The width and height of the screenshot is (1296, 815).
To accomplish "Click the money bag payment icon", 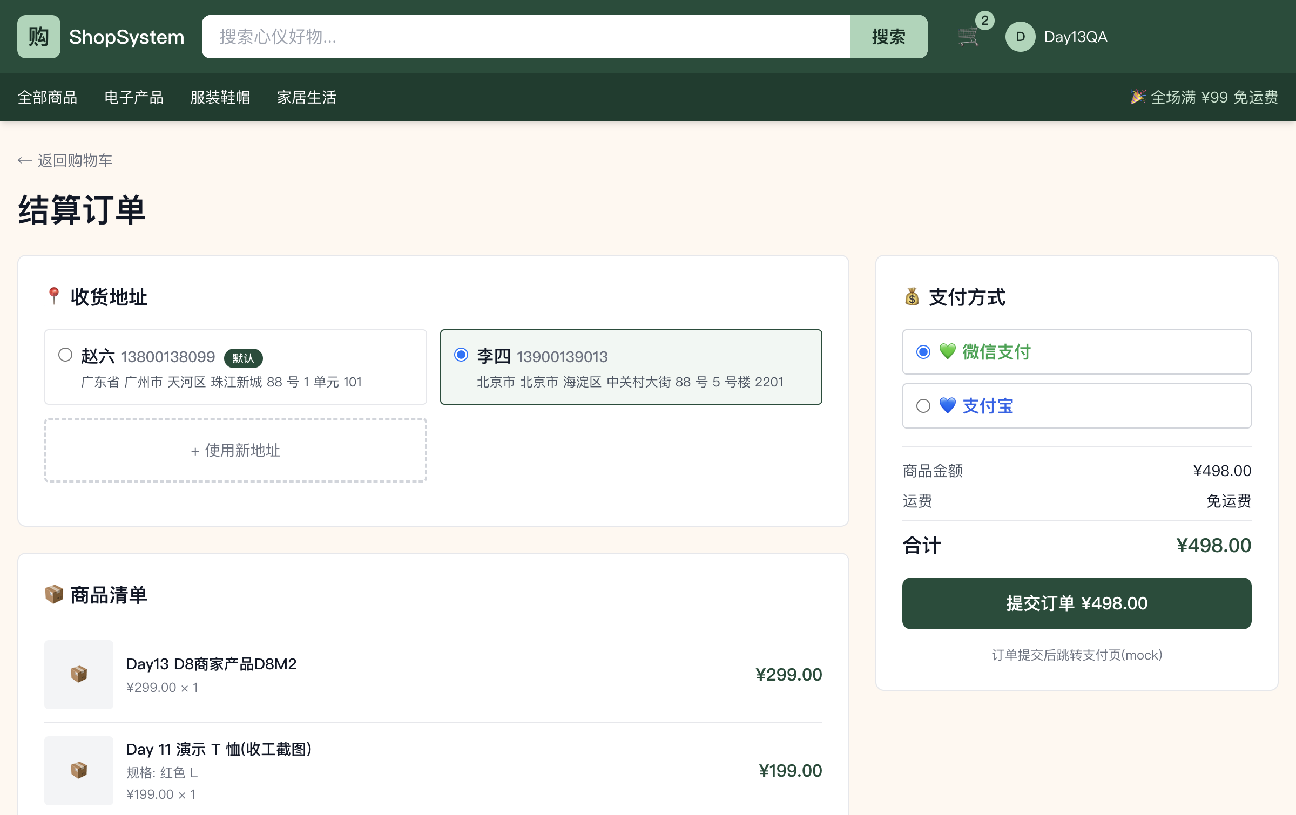I will (x=912, y=297).
